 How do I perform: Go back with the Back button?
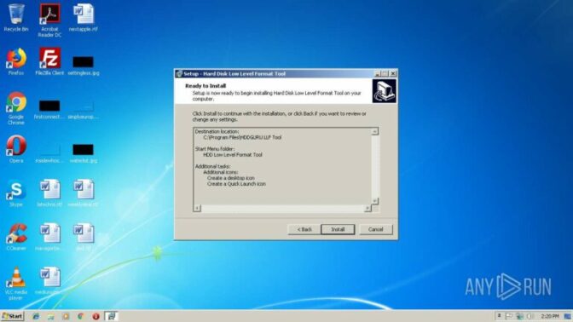304,229
